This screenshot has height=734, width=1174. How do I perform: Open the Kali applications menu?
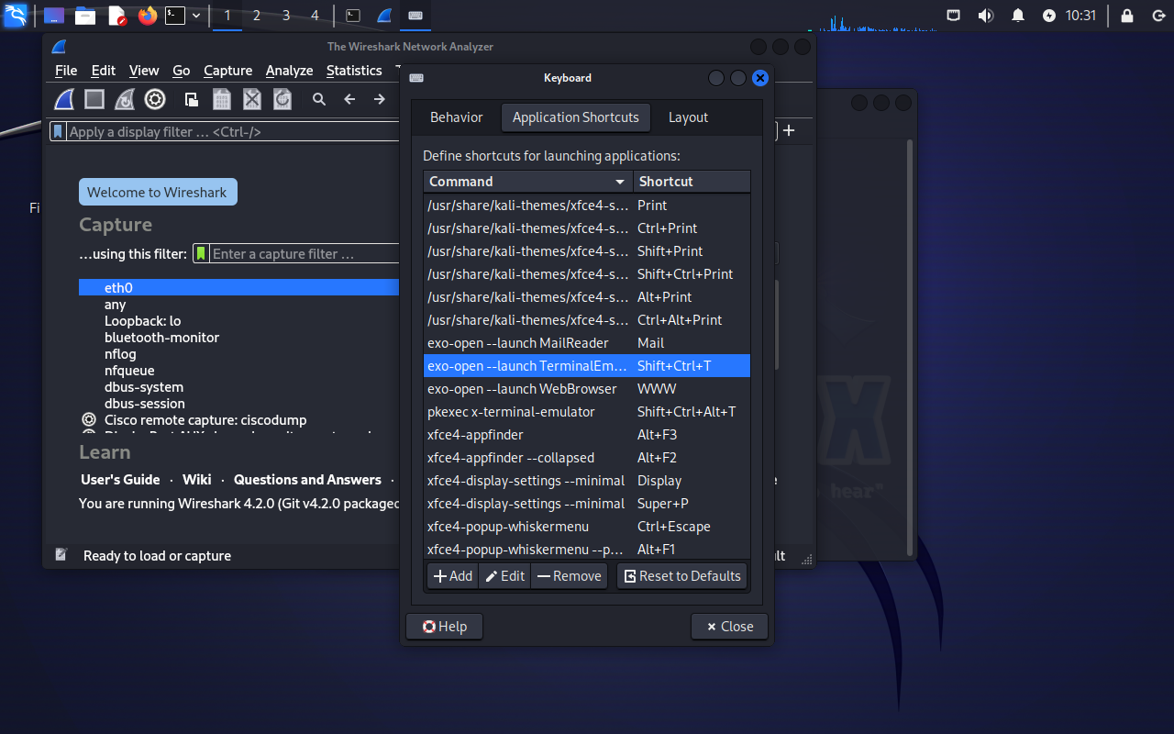(16, 15)
